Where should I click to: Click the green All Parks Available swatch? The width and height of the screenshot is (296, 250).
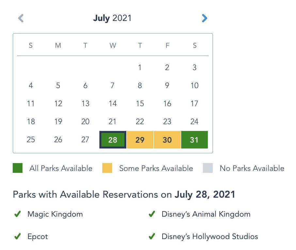click(18, 168)
